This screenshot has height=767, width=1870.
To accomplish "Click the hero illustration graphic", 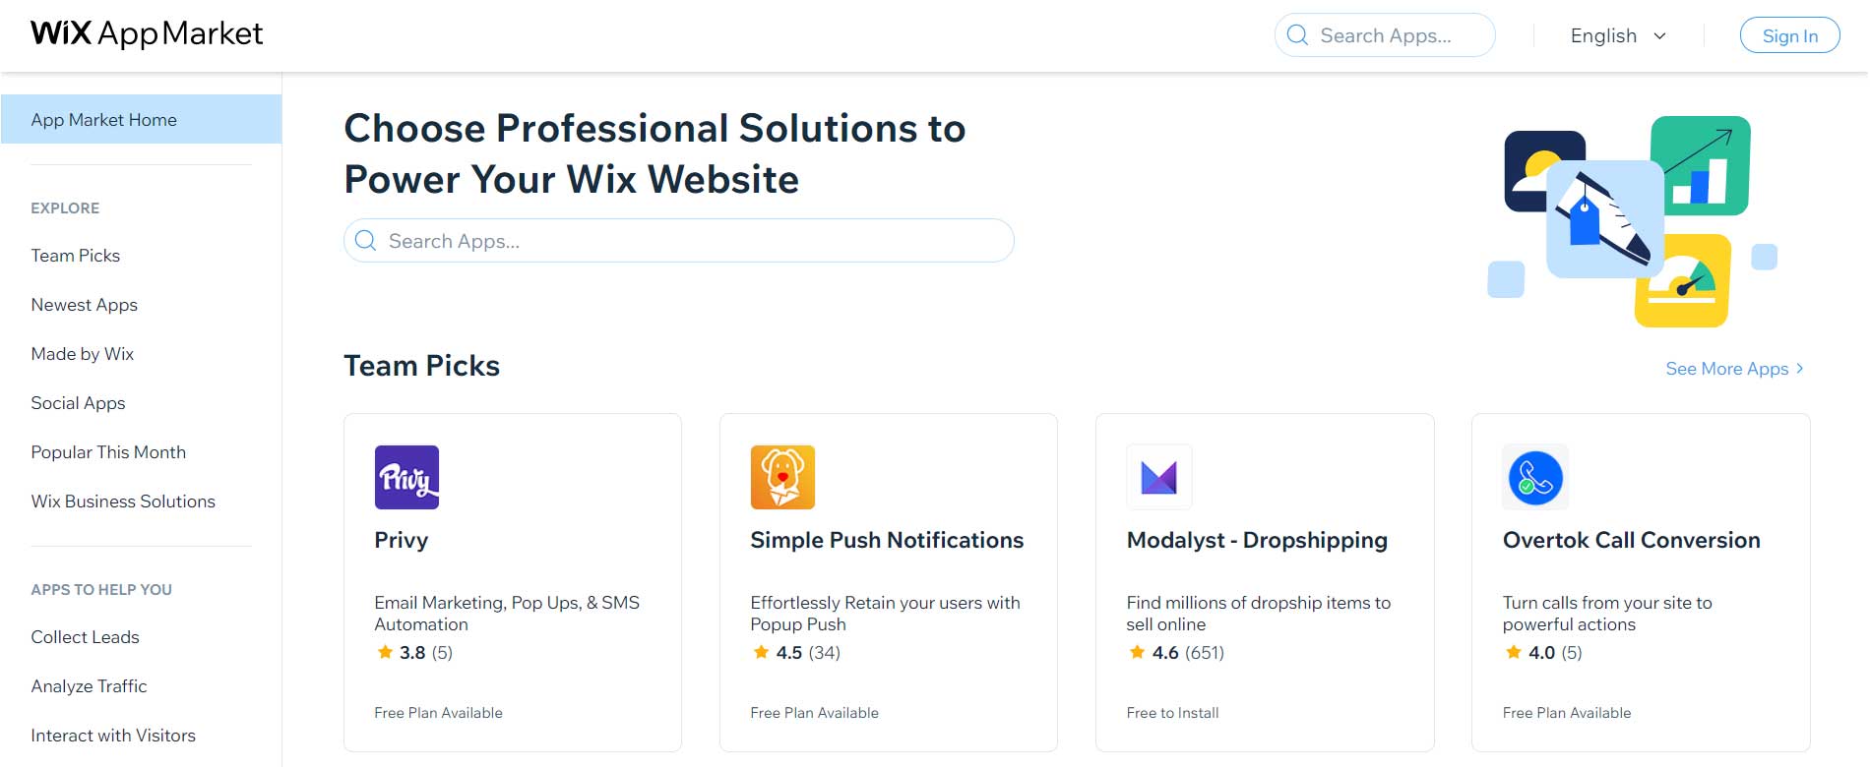I will (x=1632, y=221).
